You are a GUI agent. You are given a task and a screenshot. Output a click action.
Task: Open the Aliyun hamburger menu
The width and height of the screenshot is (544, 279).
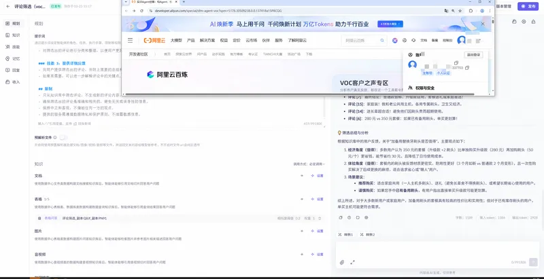click(x=130, y=41)
